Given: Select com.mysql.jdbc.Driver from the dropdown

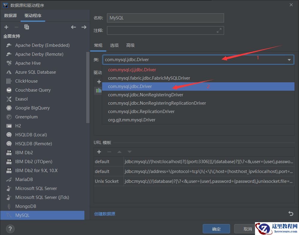Looking at the screenshot, I should pos(130,86).
